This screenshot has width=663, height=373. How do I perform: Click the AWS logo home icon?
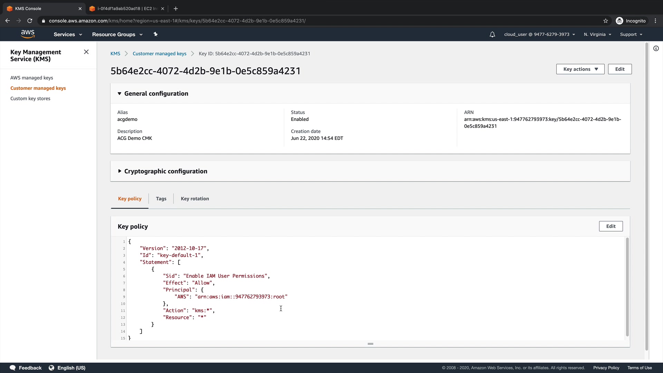coord(28,34)
